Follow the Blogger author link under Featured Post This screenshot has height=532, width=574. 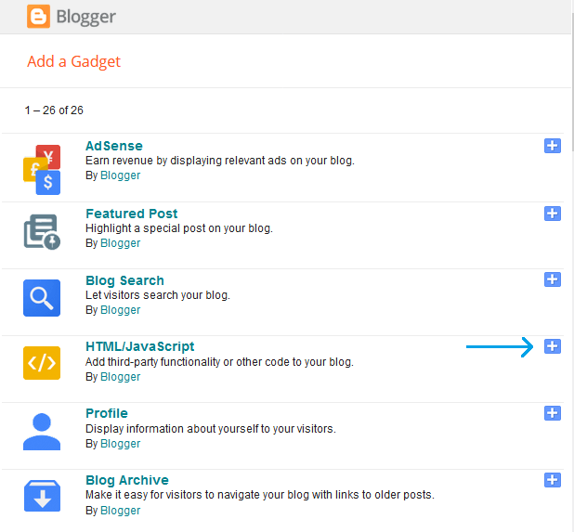click(120, 243)
